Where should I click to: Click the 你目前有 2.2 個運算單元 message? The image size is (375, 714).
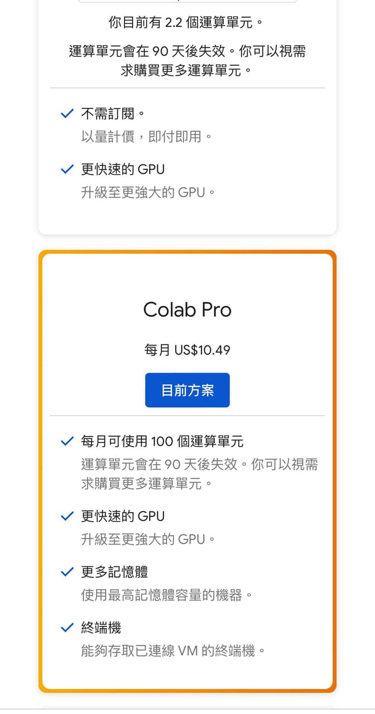187,21
